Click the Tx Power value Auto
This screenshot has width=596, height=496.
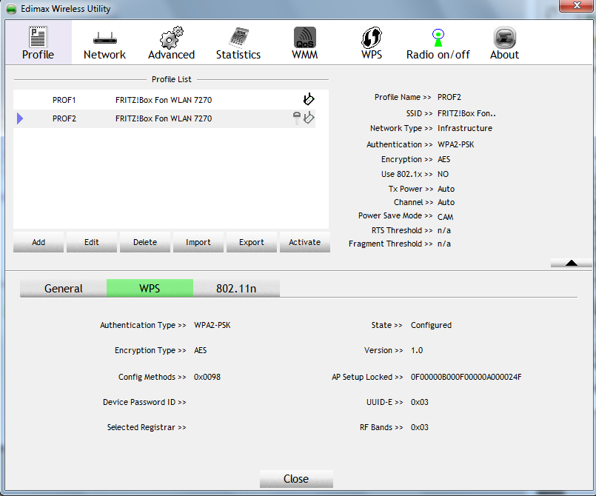click(446, 189)
